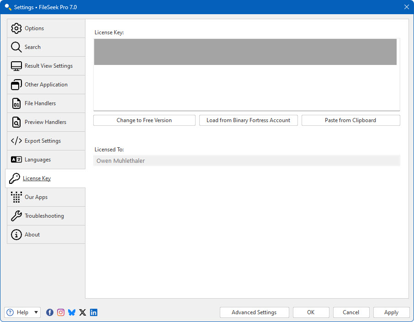This screenshot has height=322, width=414.
Task: Close the Settings window
Action: (x=407, y=7)
